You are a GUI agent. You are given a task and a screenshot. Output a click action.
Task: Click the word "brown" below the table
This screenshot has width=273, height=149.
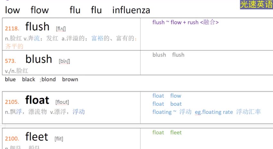tap(70, 79)
